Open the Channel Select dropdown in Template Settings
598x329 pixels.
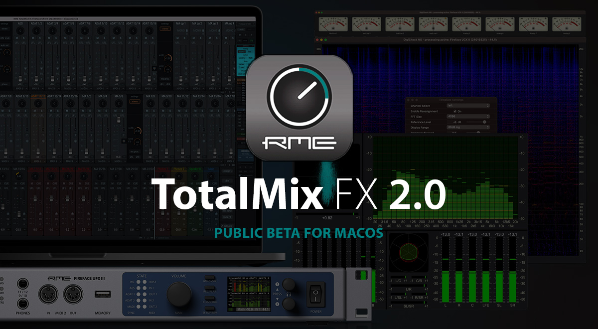point(468,106)
